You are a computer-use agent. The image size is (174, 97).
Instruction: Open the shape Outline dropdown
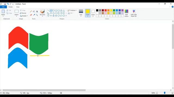[72, 10]
